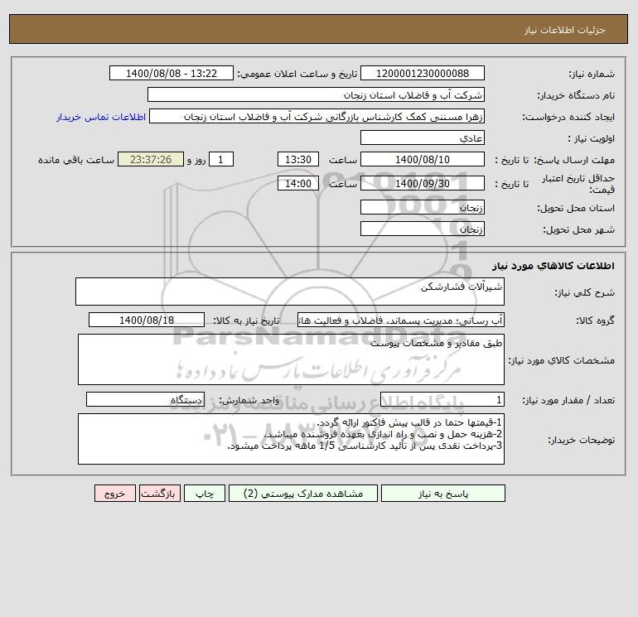Click the جزئیات اطلاعات نیاز header title
The image size is (638, 617).
pyautogui.click(x=565, y=30)
